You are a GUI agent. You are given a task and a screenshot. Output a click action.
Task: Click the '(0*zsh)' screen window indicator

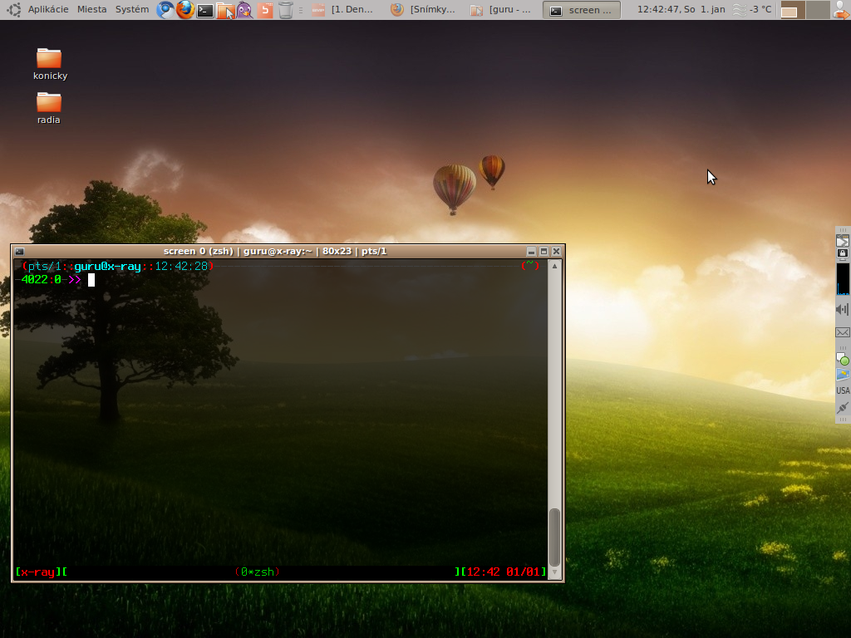258,572
